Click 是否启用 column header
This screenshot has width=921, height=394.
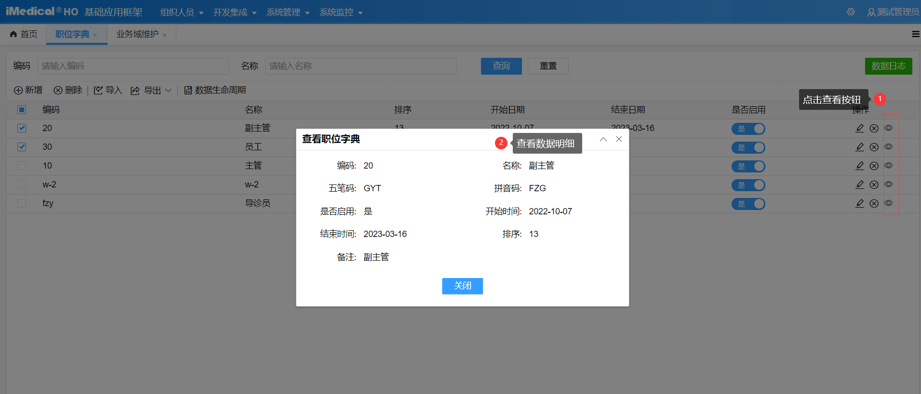tap(748, 110)
